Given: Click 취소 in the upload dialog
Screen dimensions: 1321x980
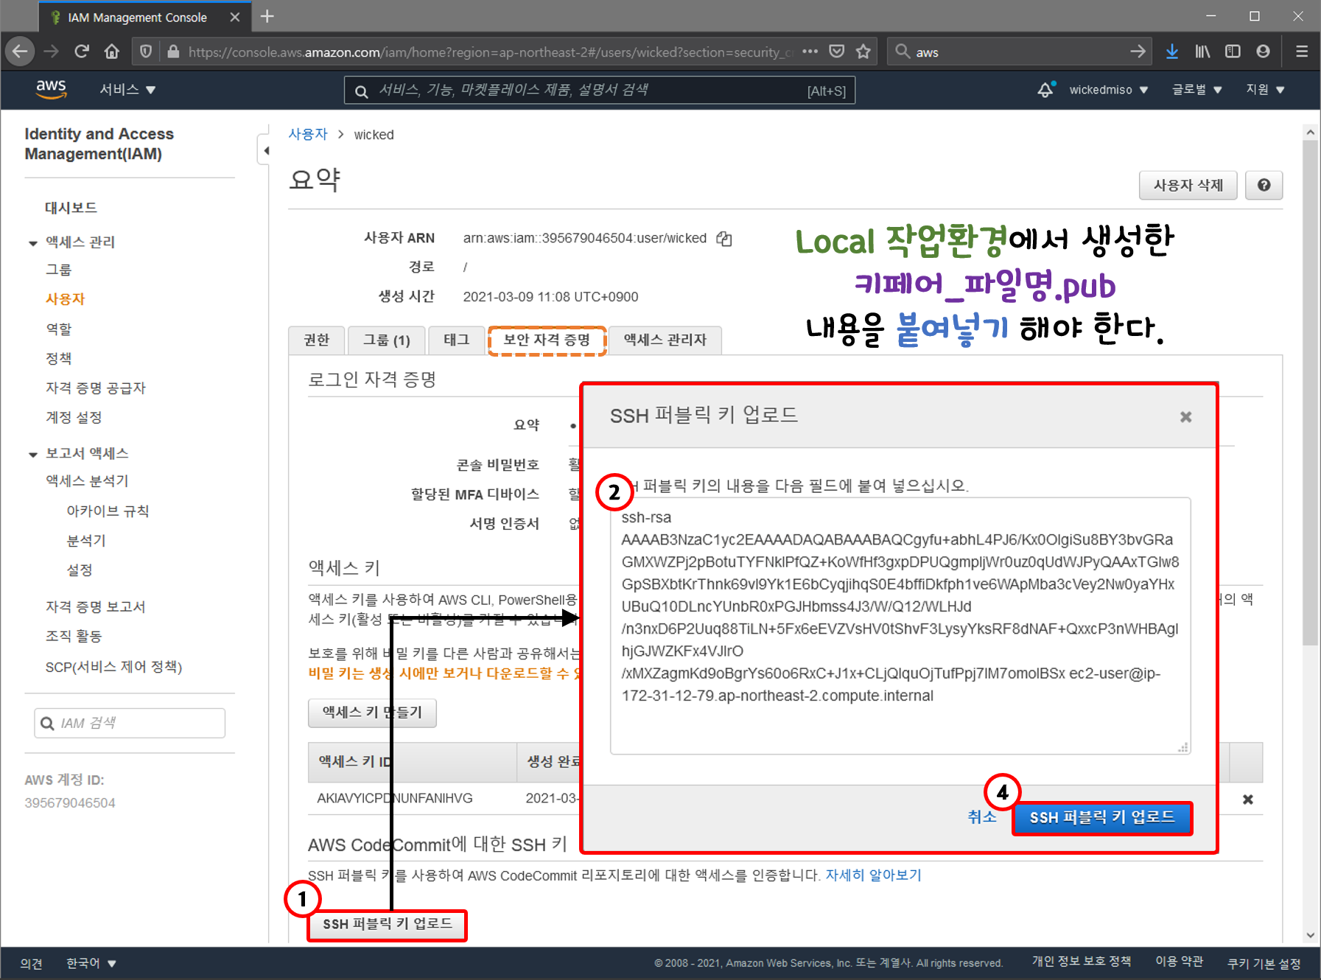Looking at the screenshot, I should click(981, 816).
